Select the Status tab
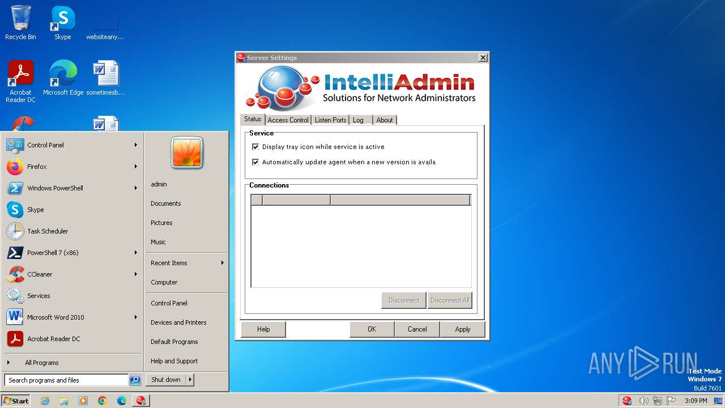Image resolution: width=725 pixels, height=408 pixels. 253,119
